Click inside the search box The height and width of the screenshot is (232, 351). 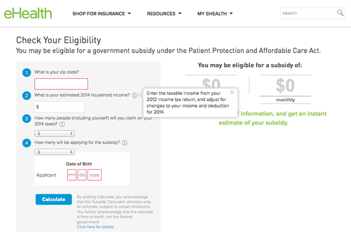309,13
